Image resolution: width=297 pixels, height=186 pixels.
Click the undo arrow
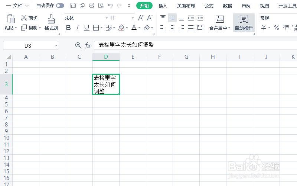[110, 6]
